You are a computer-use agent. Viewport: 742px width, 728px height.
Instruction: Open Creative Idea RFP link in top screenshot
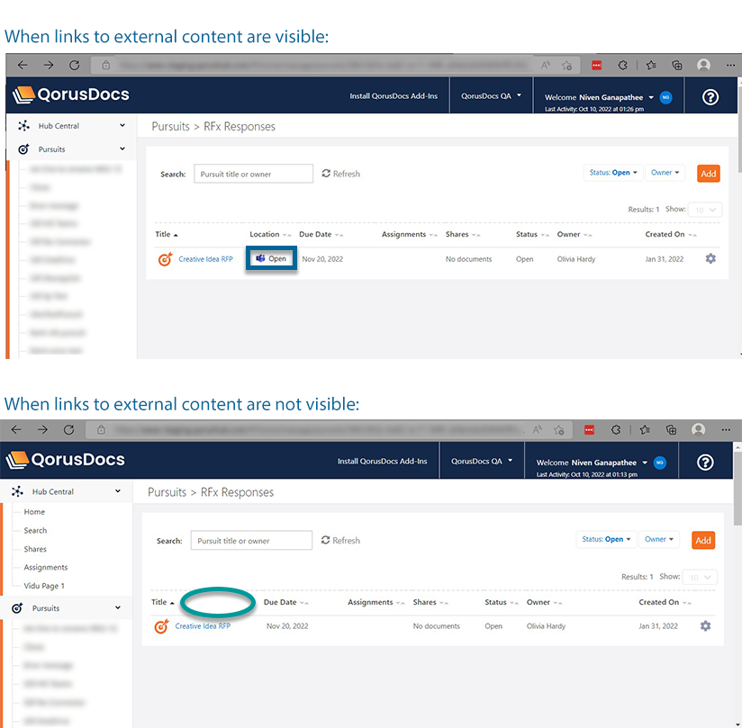(205, 259)
